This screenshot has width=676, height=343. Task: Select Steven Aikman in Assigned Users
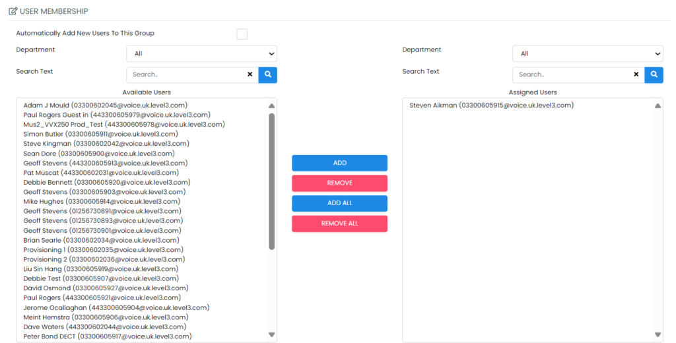click(491, 106)
